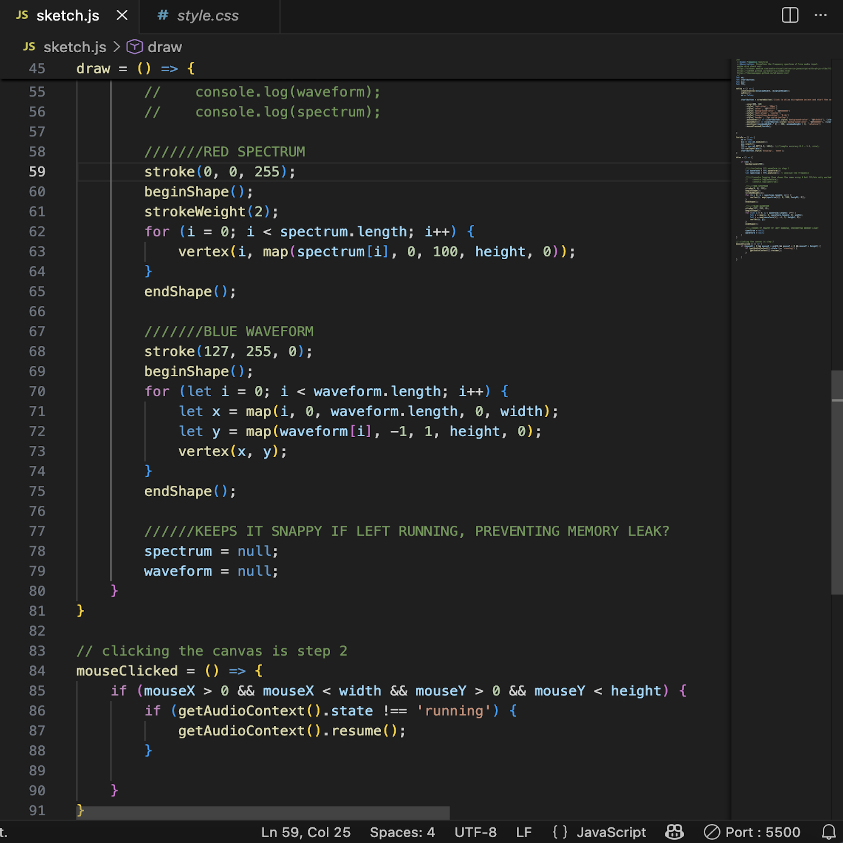Image resolution: width=843 pixels, height=843 pixels.
Task: Select JavaScript language mode
Action: 611,832
